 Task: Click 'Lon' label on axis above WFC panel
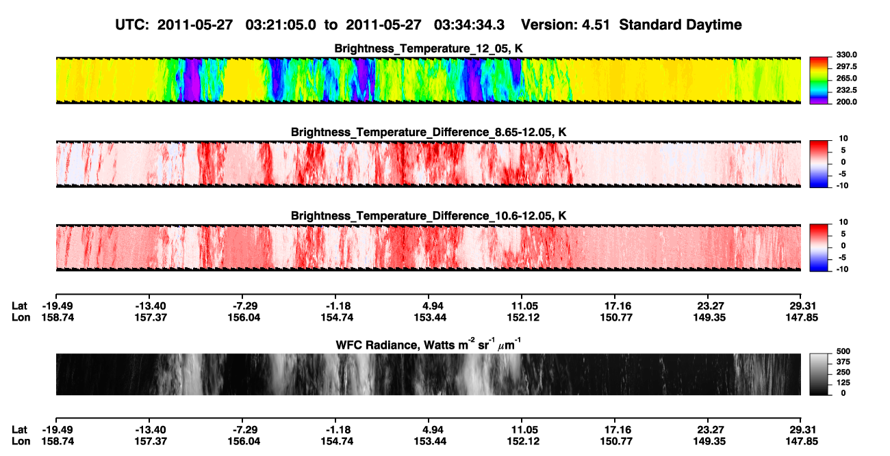click(21, 317)
